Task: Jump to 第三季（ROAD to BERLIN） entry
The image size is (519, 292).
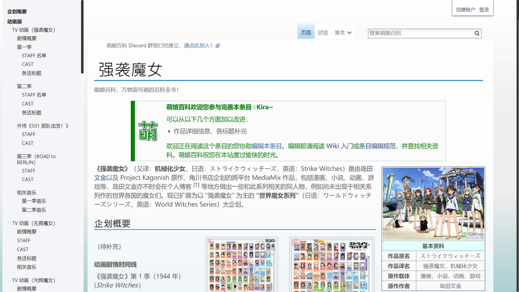Action: [x=36, y=159]
